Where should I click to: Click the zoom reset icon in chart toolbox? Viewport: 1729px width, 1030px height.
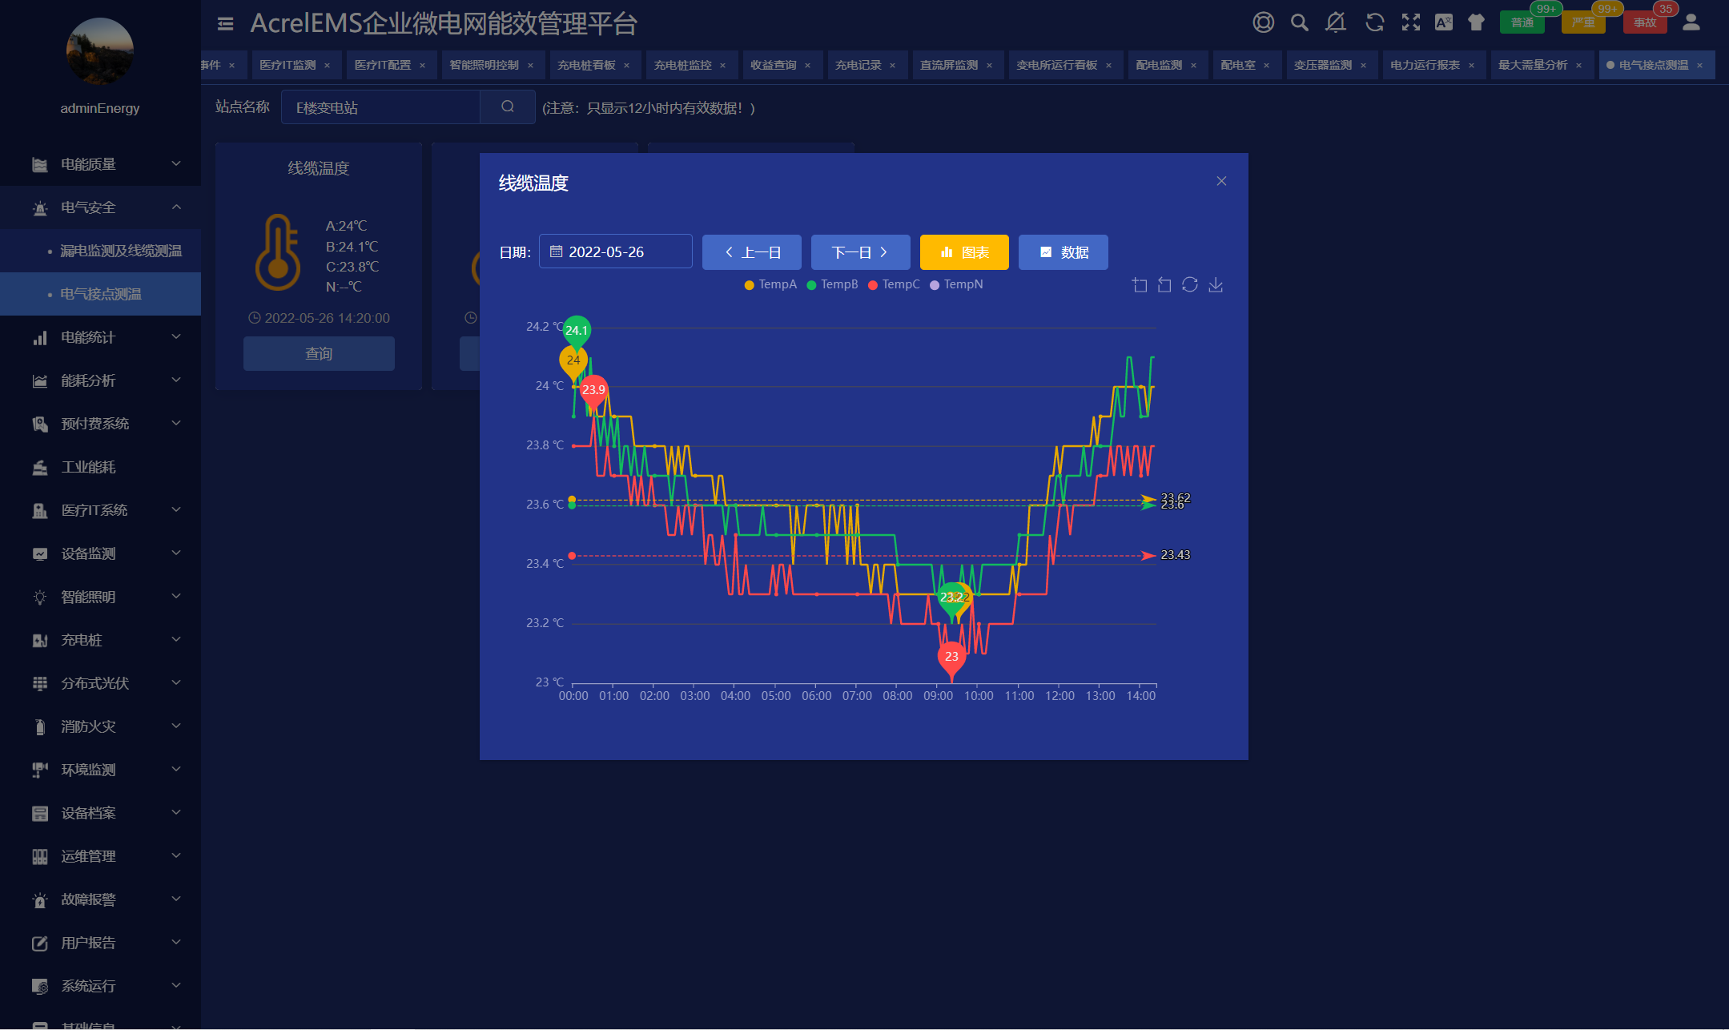click(1164, 285)
